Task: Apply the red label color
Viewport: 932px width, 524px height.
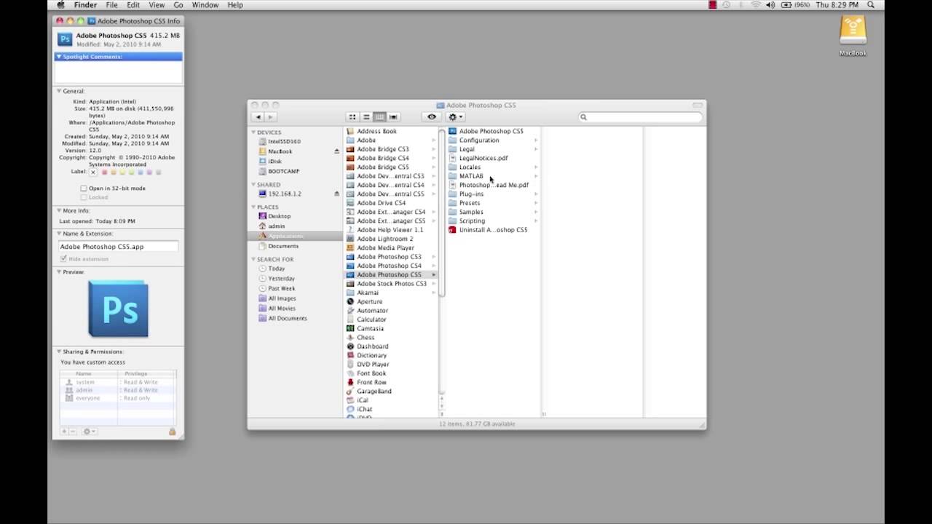Action: pos(104,172)
